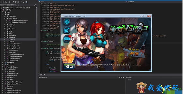Open the properties wrench toolbar icon

coord(24,2)
